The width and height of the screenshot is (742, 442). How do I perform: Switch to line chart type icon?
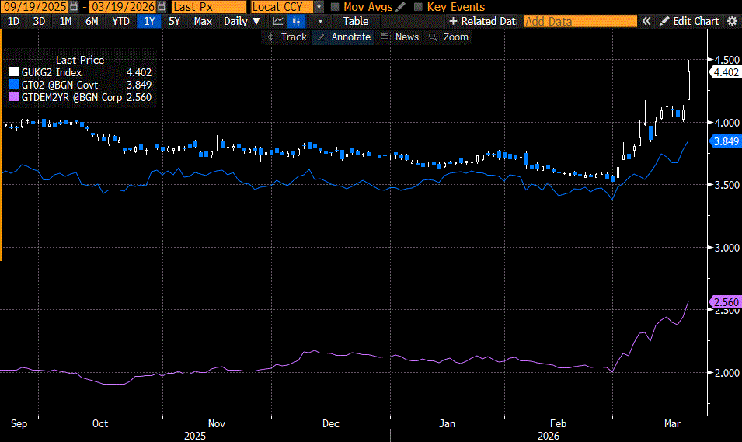pyautogui.click(x=277, y=21)
